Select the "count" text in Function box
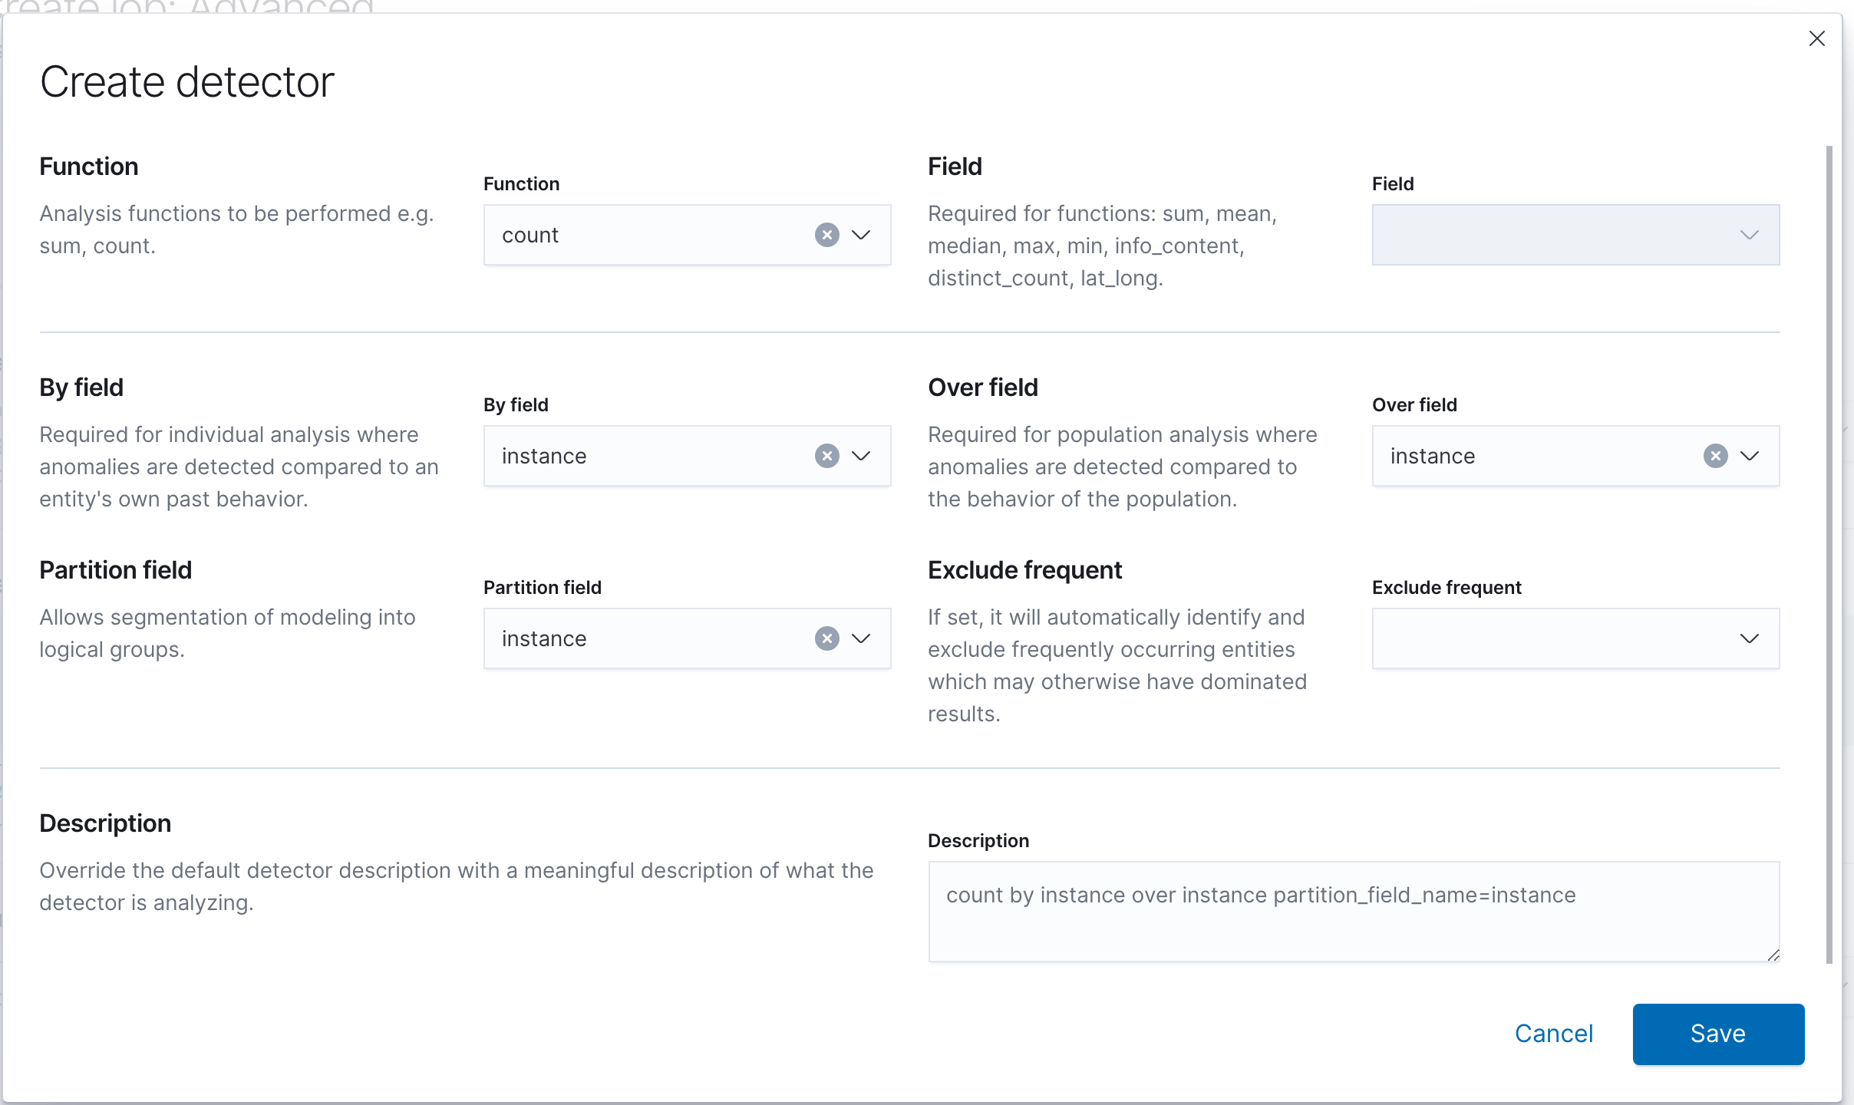 coord(530,235)
